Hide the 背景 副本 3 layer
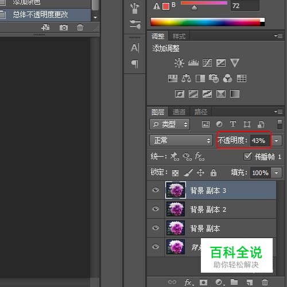Screen dimensions: 287x287 [x=156, y=190]
